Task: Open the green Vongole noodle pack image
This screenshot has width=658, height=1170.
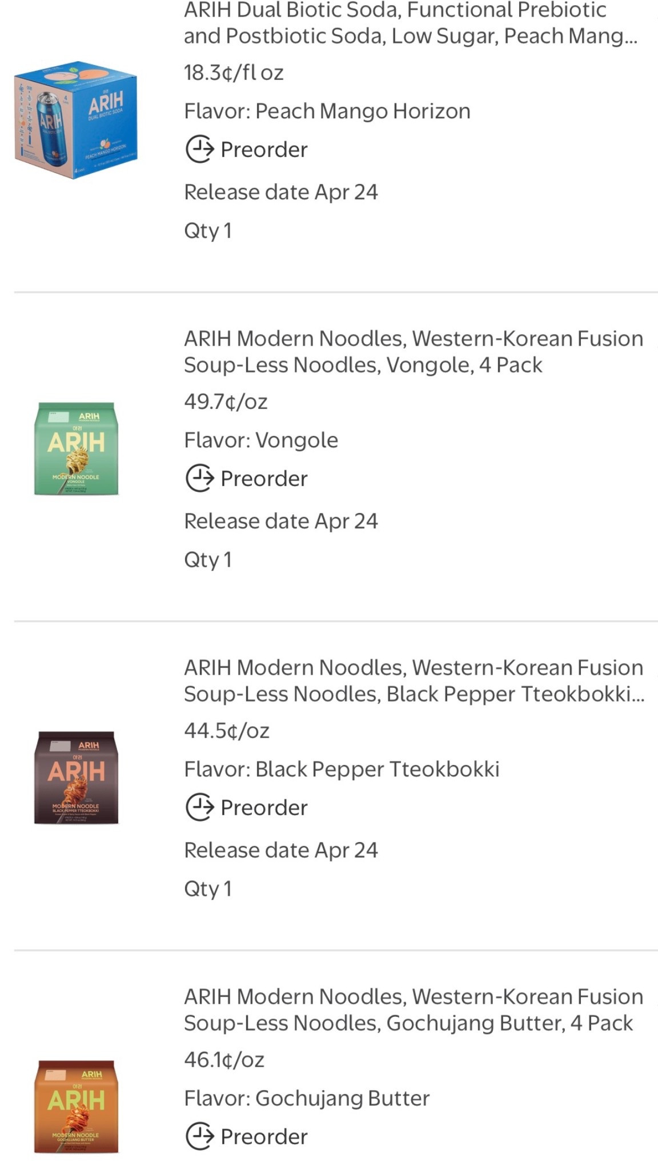Action: (77, 449)
